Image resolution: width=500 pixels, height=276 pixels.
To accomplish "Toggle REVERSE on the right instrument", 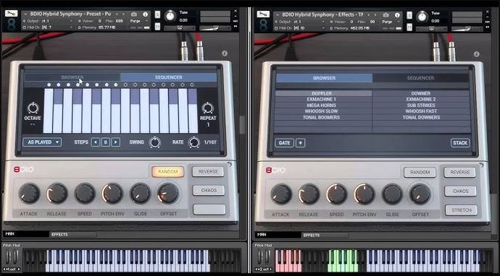I will coord(460,172).
